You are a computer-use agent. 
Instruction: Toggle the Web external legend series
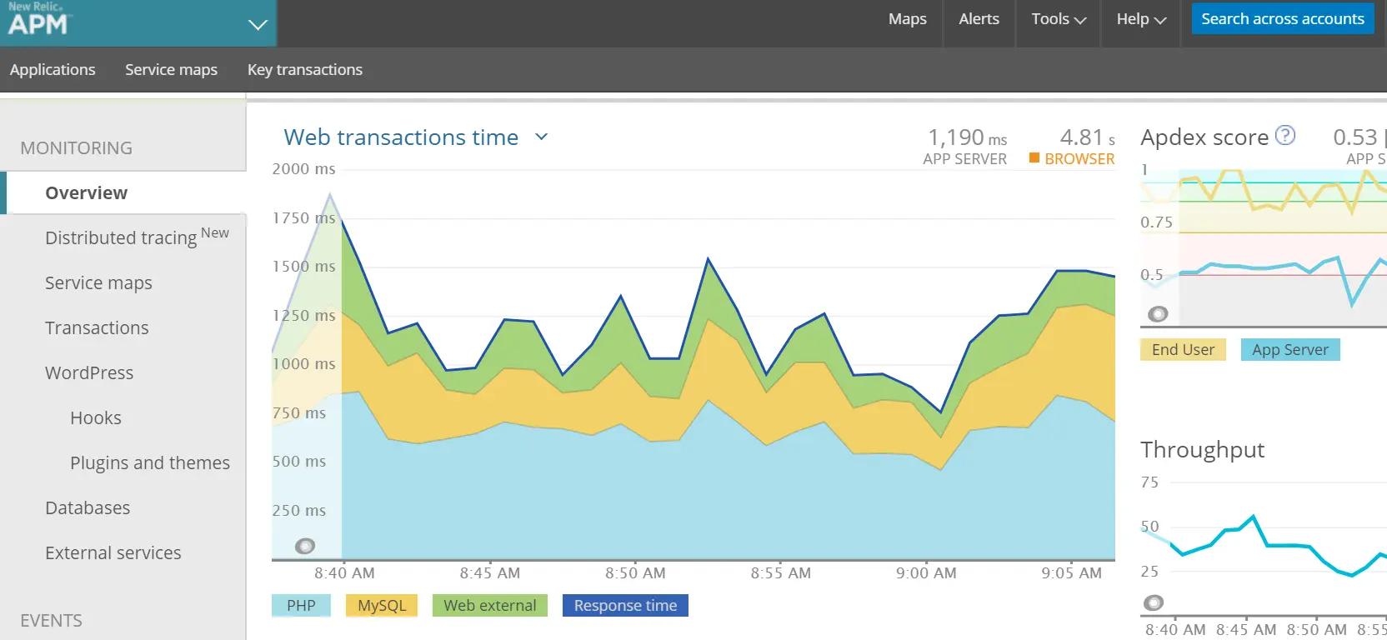pos(490,606)
